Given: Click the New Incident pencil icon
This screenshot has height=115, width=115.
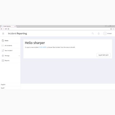Looking at the screenshot, I should coord(3,51).
